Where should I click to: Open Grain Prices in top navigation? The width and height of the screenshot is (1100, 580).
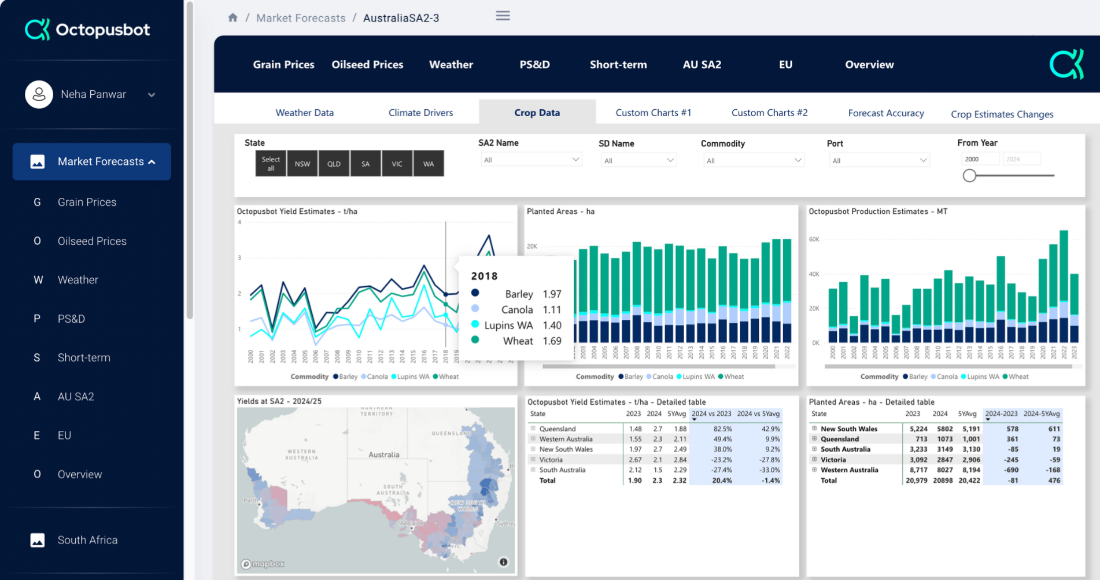(283, 65)
